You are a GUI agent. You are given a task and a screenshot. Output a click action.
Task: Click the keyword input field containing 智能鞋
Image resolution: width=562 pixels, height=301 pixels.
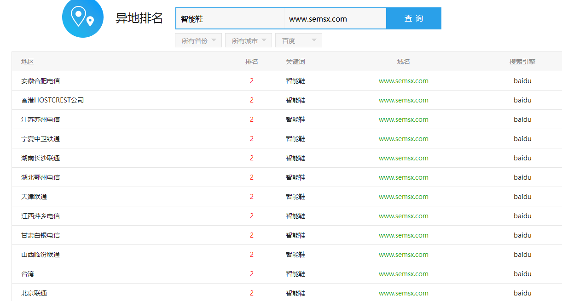[x=230, y=19]
